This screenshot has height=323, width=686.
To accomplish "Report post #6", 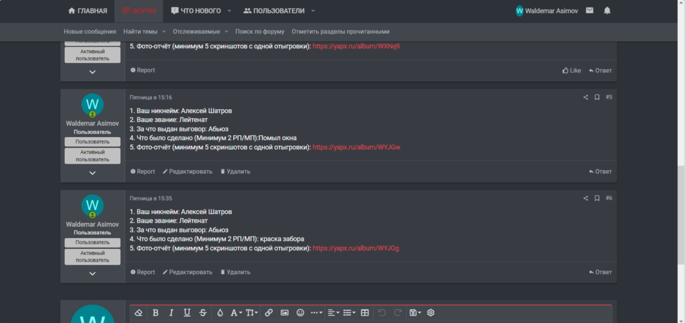I will point(143,272).
